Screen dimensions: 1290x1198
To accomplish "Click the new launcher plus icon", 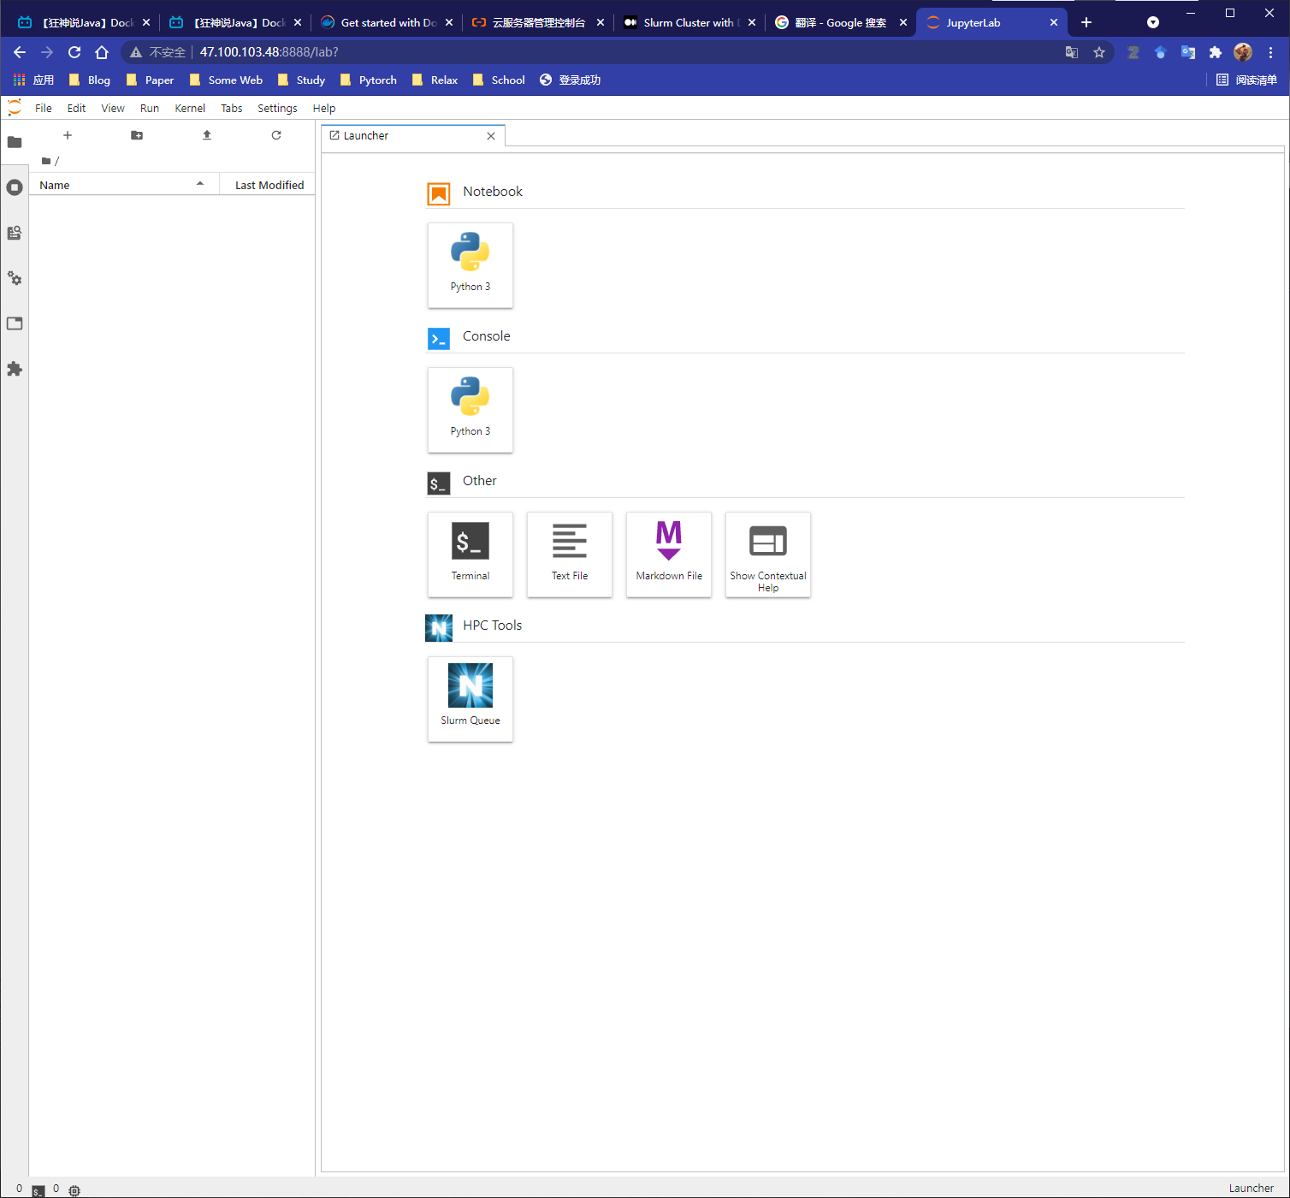I will pyautogui.click(x=68, y=135).
